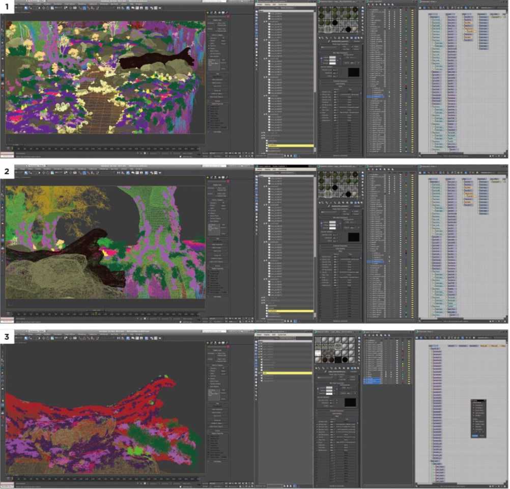510x489 pixels.
Task: Click Align tool in top screenshot toolbar
Action: 123,8
